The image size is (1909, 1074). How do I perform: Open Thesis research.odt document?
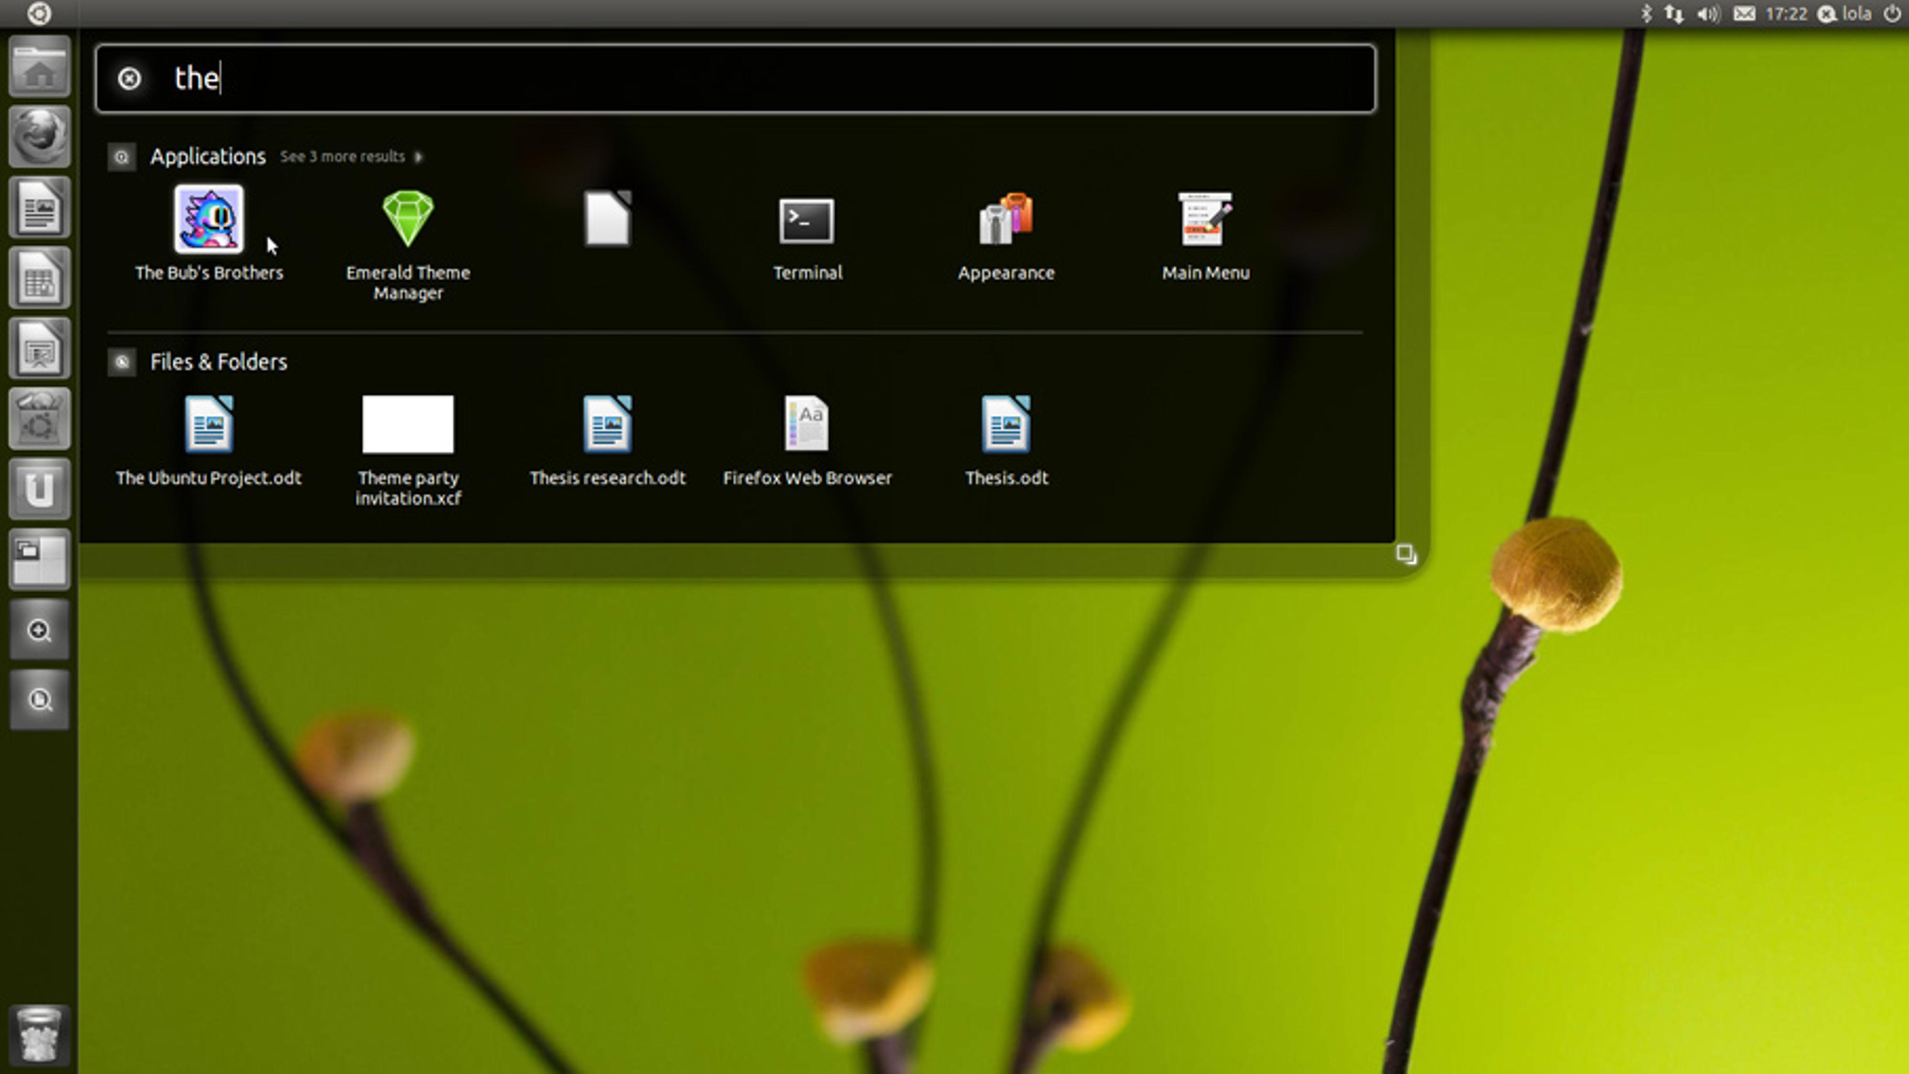pos(608,425)
